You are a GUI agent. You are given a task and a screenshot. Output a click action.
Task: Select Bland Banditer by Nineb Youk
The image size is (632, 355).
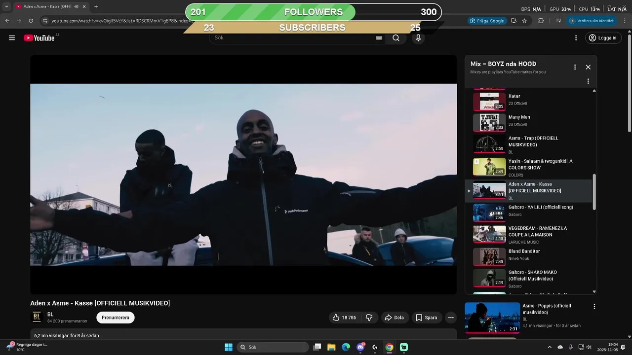point(529,257)
